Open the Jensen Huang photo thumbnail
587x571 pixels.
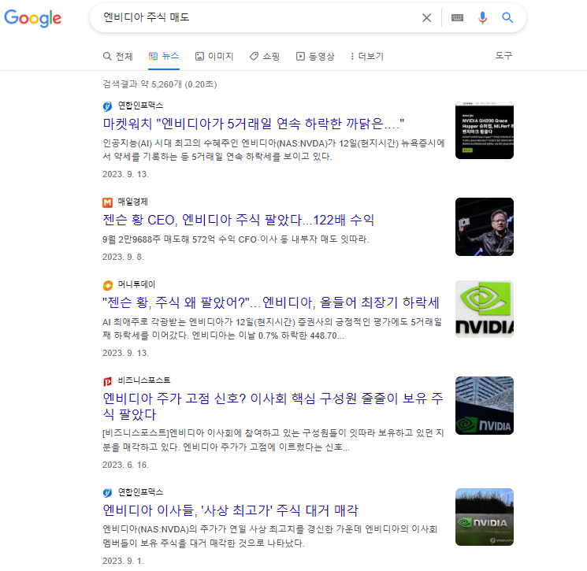tap(485, 227)
